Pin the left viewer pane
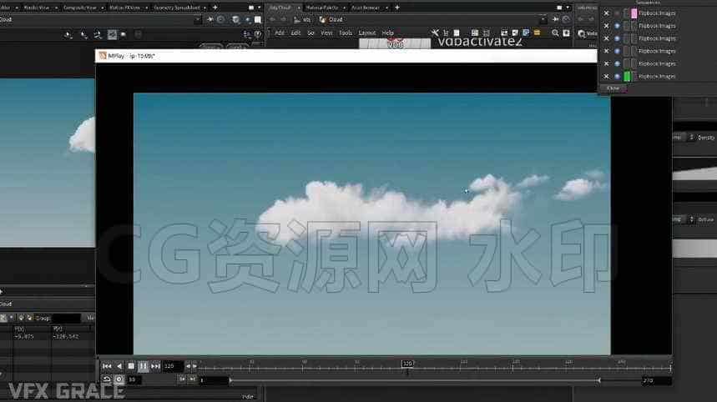Viewport: 717px width, 402px height. tap(210, 20)
